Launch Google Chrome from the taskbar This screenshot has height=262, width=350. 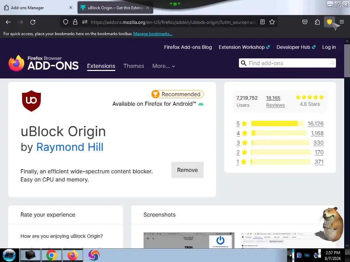pyautogui.click(x=52, y=255)
